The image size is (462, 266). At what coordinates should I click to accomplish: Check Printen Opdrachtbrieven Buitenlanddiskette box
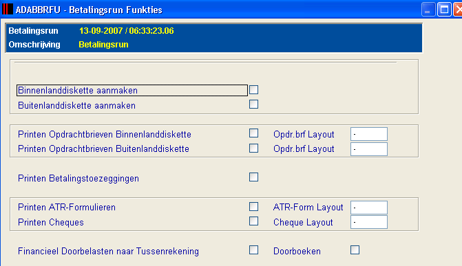coord(253,148)
